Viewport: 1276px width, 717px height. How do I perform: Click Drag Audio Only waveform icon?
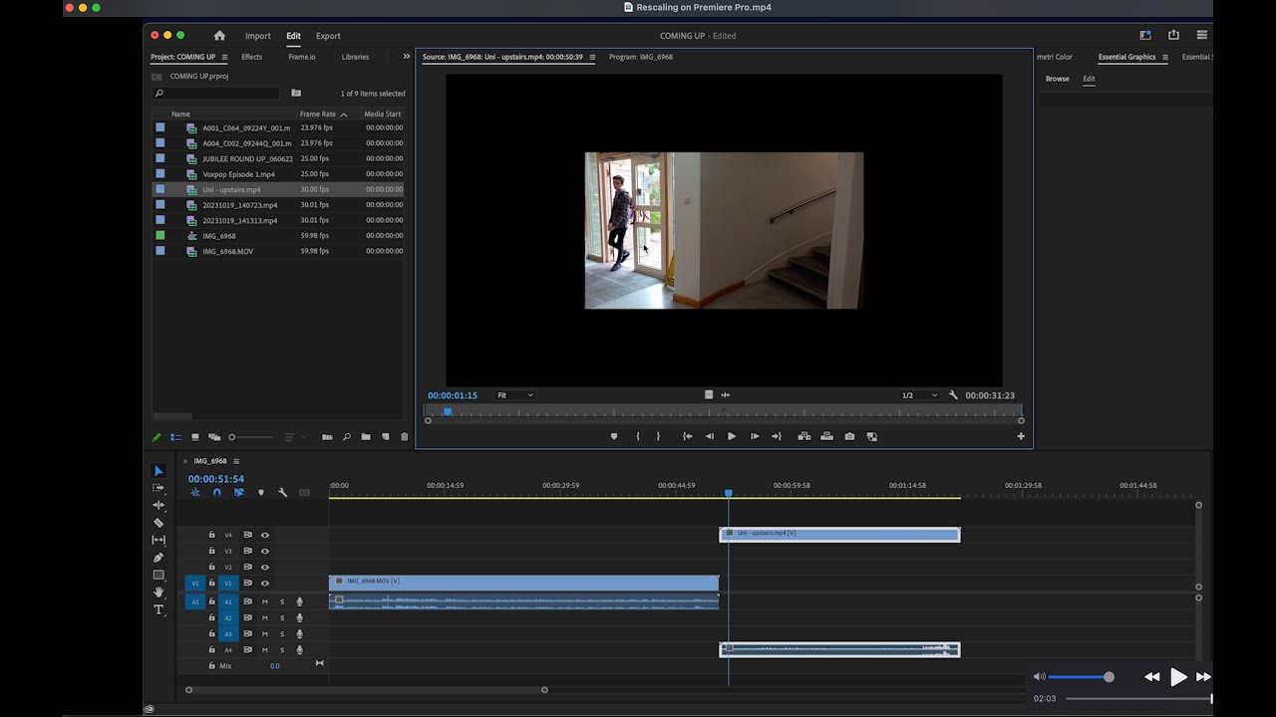(x=725, y=395)
